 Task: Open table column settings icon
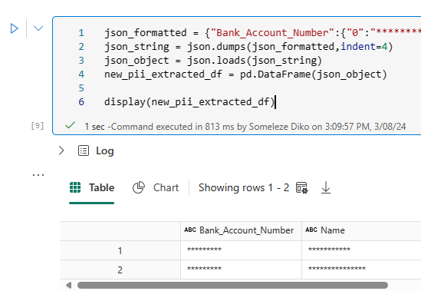(x=302, y=187)
